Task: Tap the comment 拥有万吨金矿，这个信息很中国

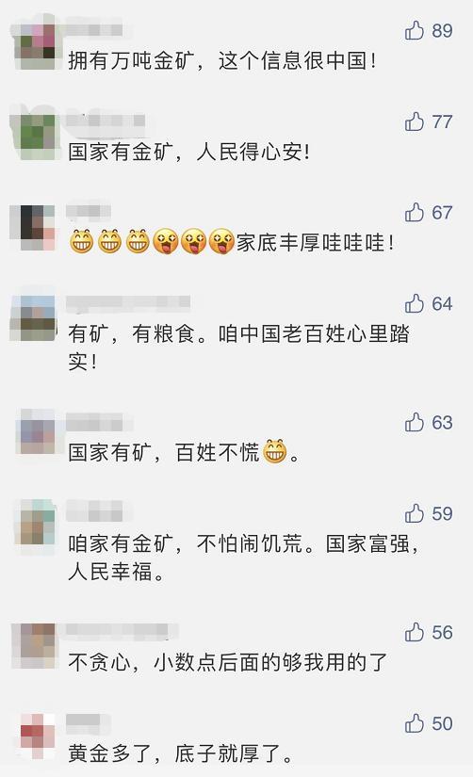Action: [222, 61]
